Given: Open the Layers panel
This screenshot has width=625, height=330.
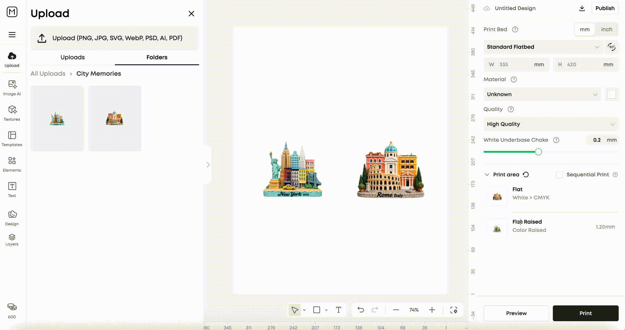Looking at the screenshot, I should tap(12, 240).
